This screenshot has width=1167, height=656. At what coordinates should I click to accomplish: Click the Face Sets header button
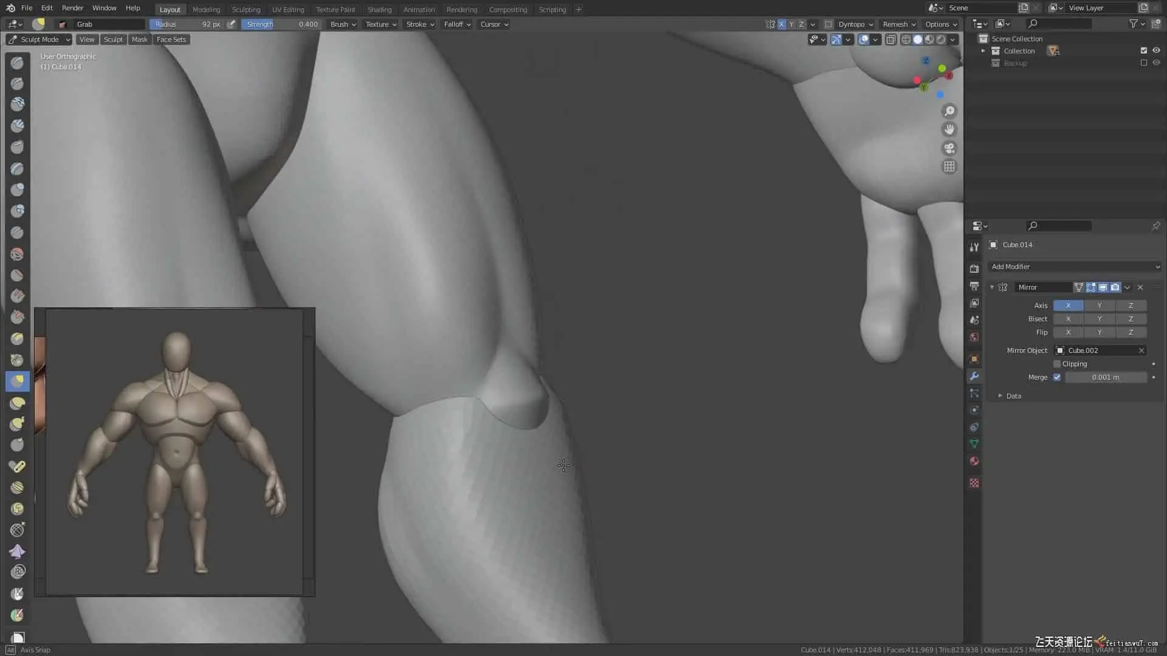tap(171, 39)
